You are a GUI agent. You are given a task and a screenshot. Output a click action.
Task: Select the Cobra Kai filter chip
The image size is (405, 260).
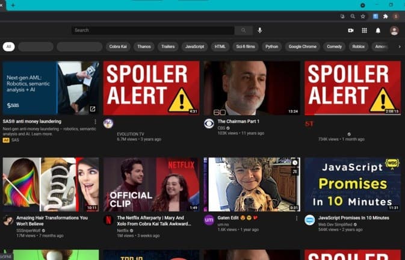(118, 46)
